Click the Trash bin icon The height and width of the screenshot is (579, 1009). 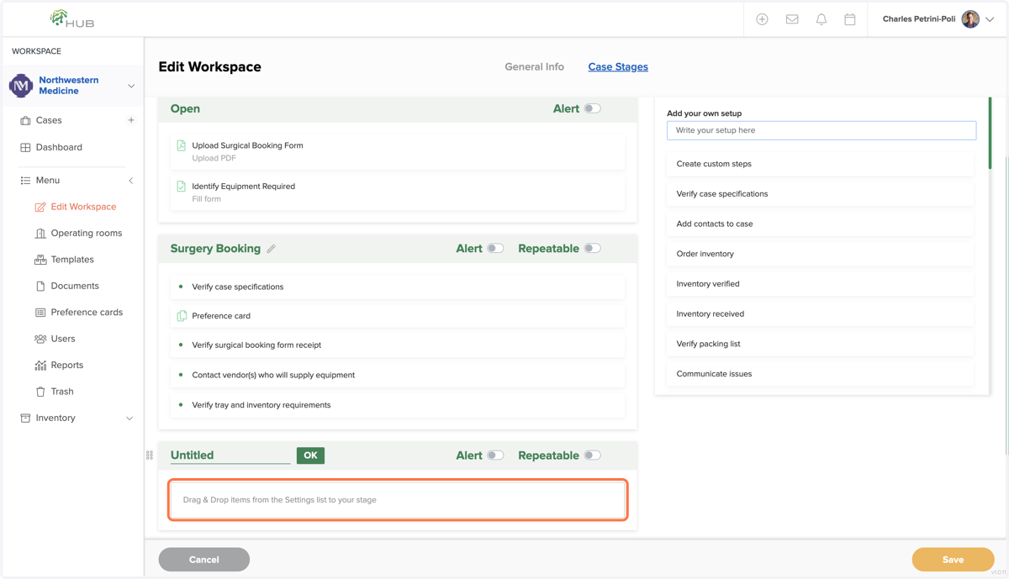[x=40, y=392]
